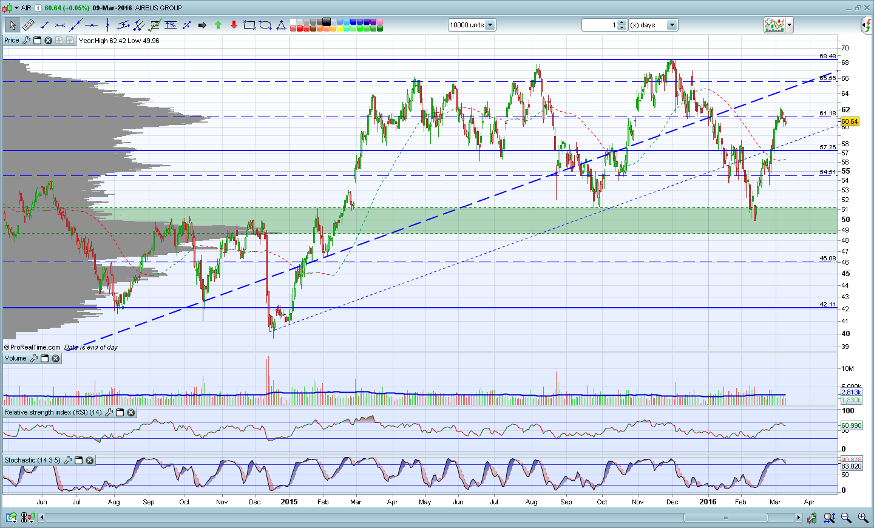Open Price panel settings wrench
Viewport: 874px width, 528px height.
click(x=26, y=41)
